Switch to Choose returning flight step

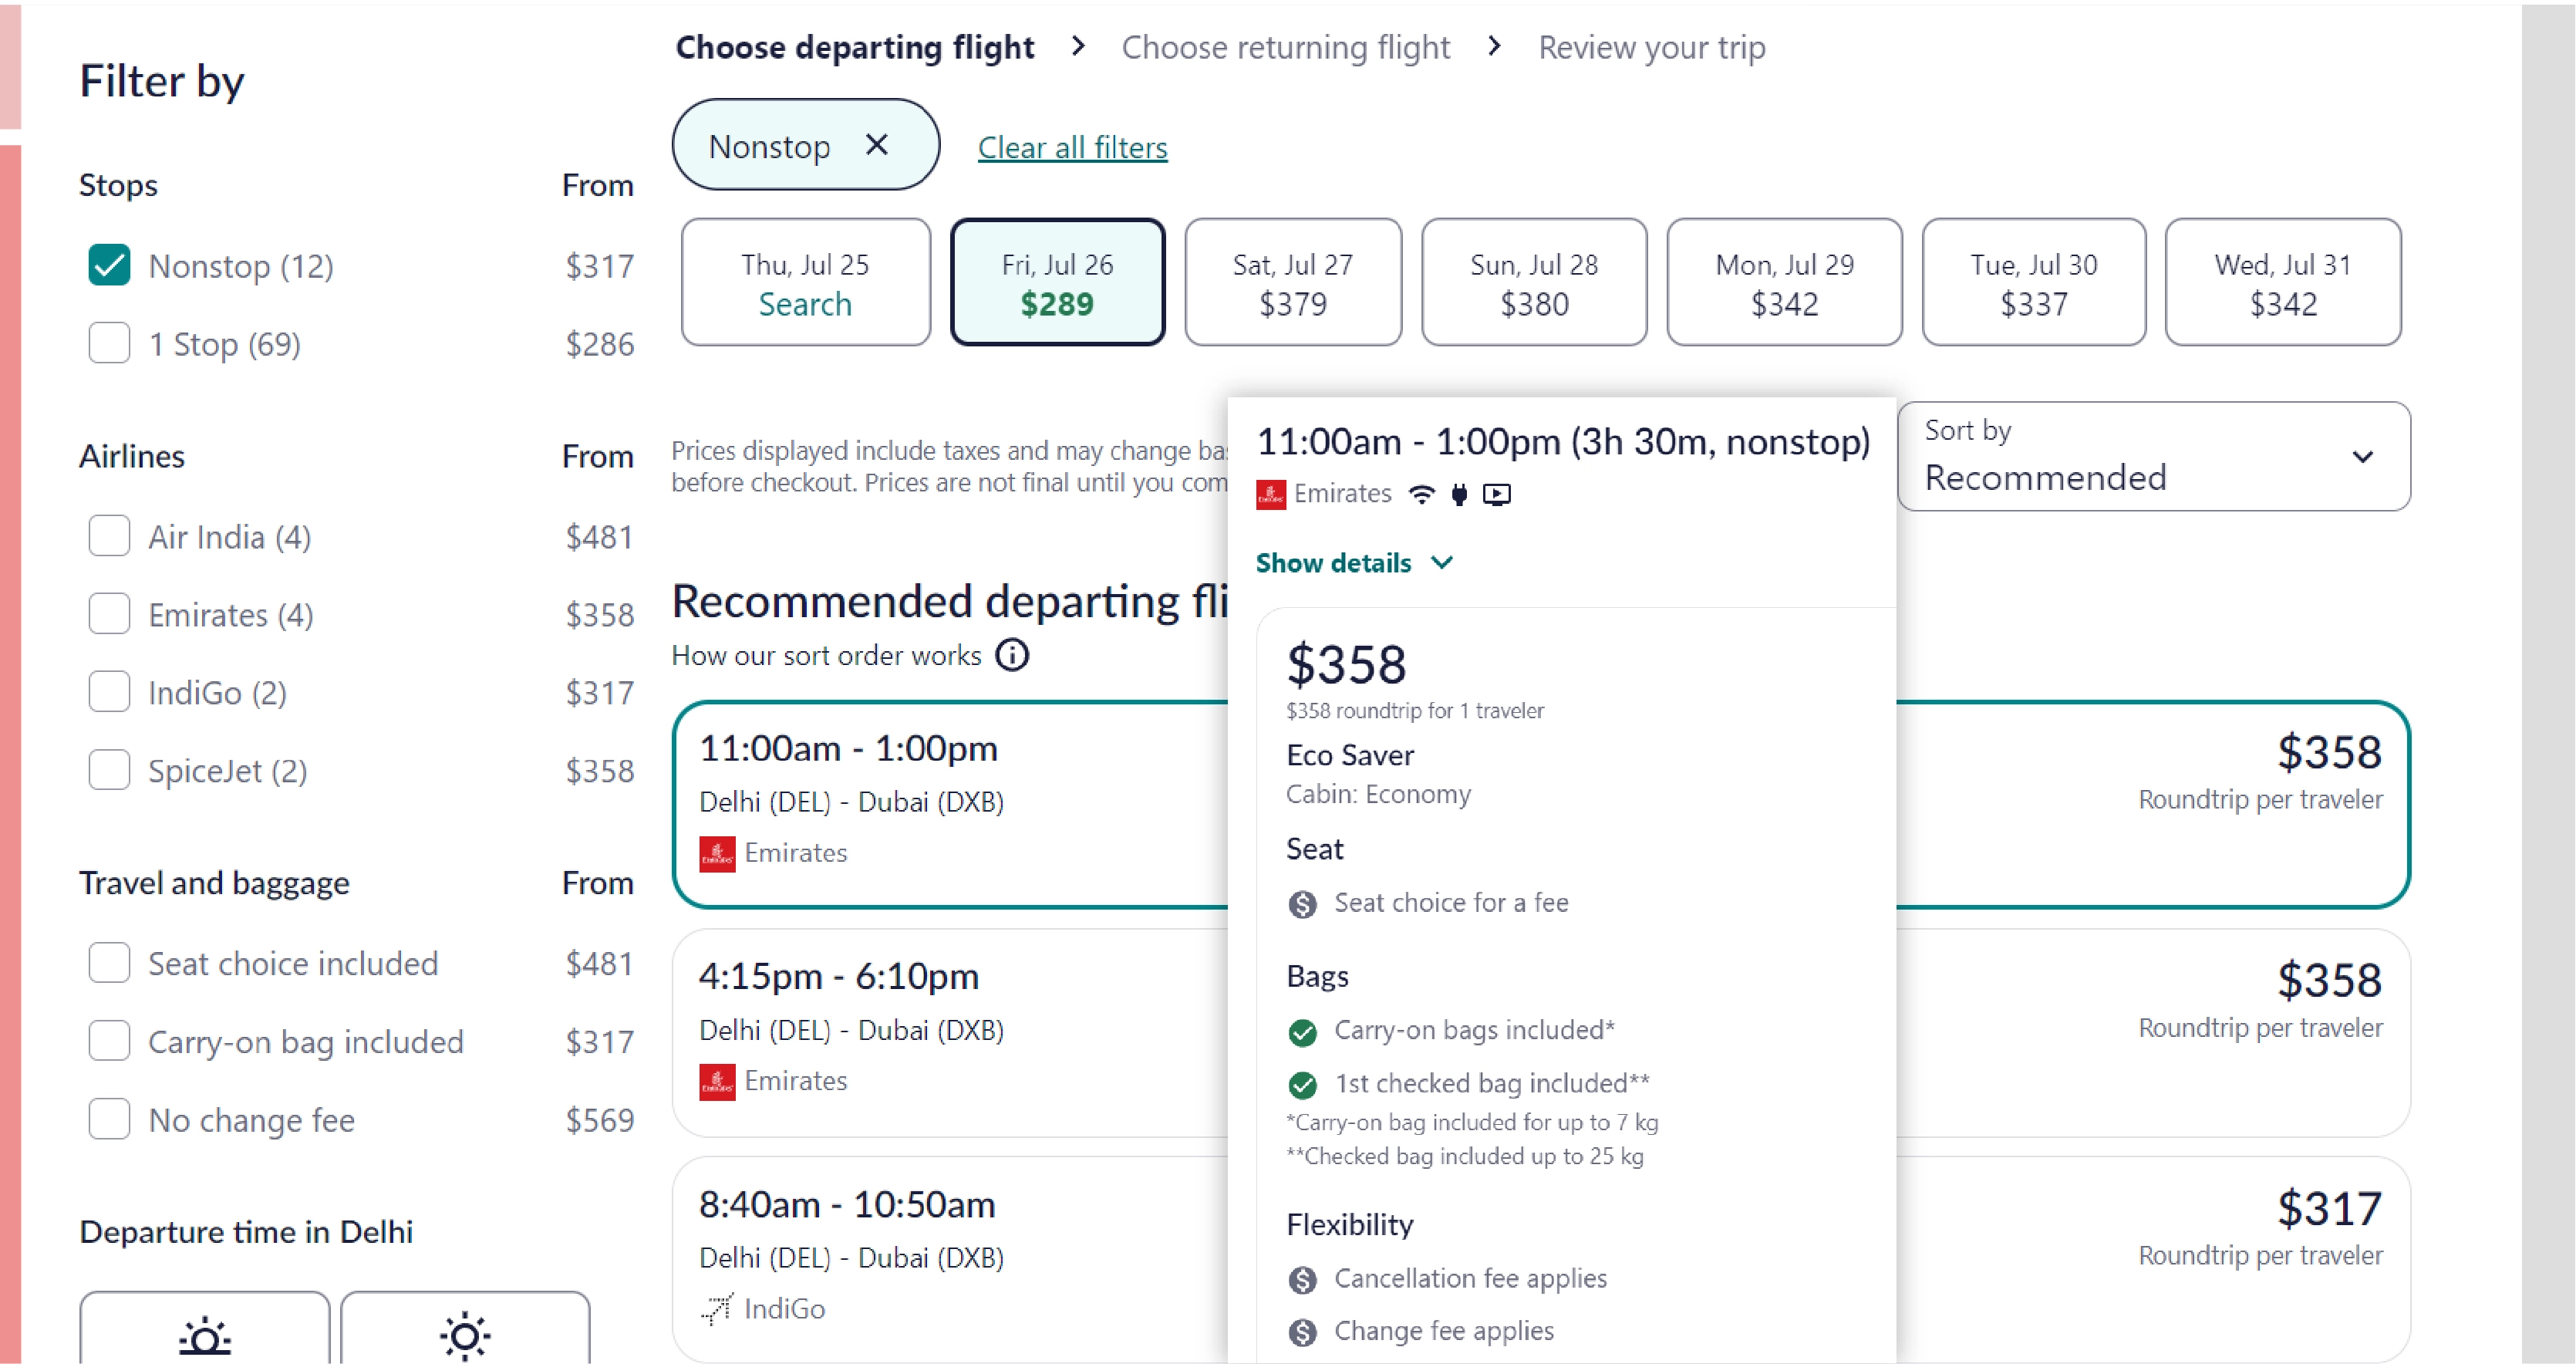(x=1286, y=47)
